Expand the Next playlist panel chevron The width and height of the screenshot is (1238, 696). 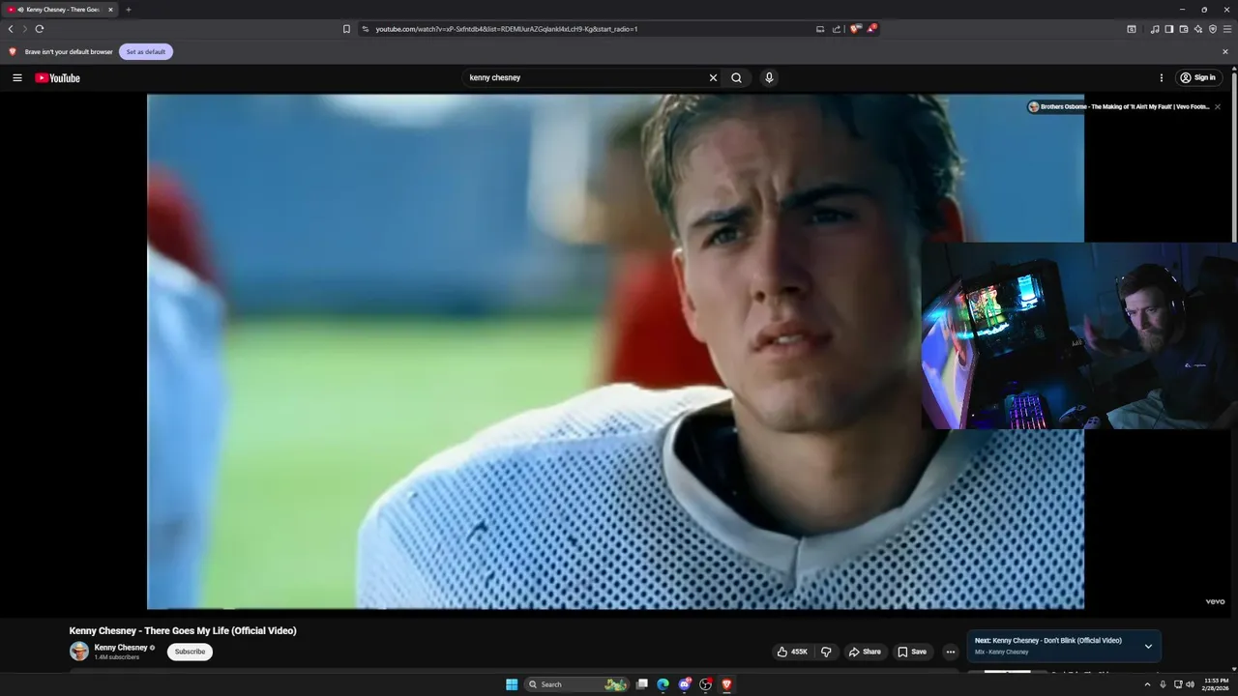1148,646
